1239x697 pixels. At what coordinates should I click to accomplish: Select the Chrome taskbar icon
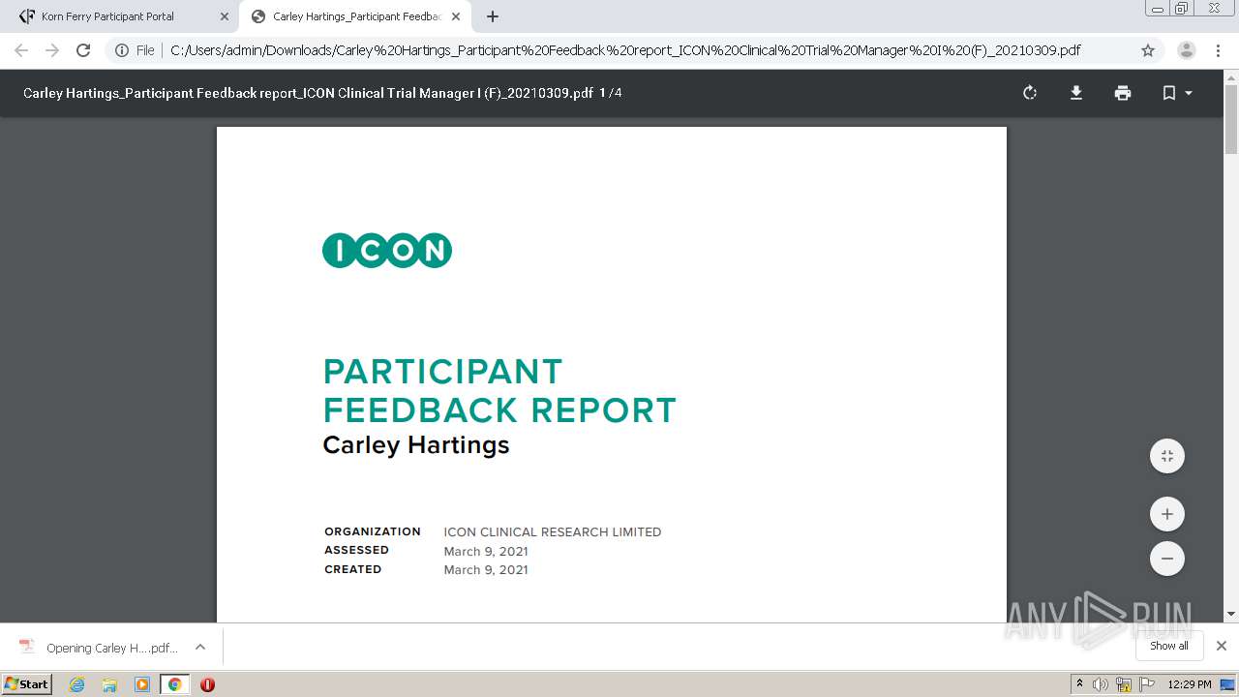coord(174,684)
